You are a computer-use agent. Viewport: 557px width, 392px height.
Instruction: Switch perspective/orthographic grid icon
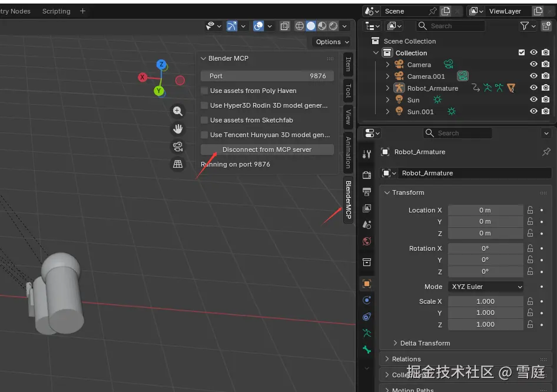point(177,164)
